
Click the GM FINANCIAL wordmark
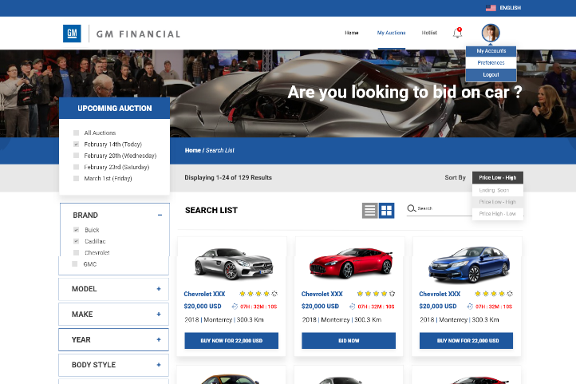pyautogui.click(x=138, y=34)
